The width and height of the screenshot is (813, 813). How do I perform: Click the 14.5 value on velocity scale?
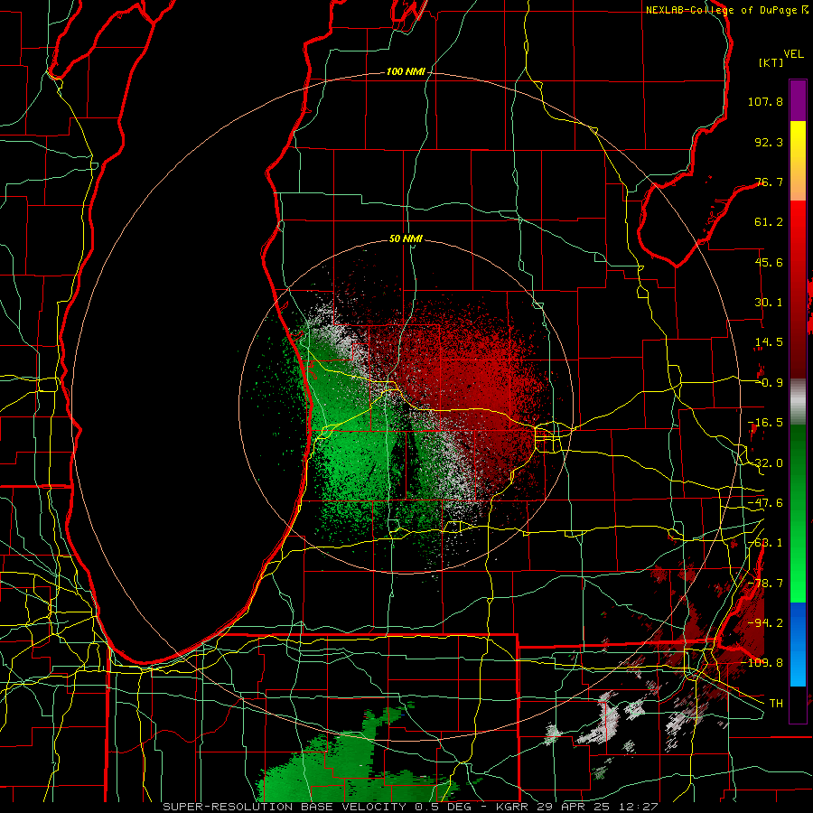pos(769,342)
